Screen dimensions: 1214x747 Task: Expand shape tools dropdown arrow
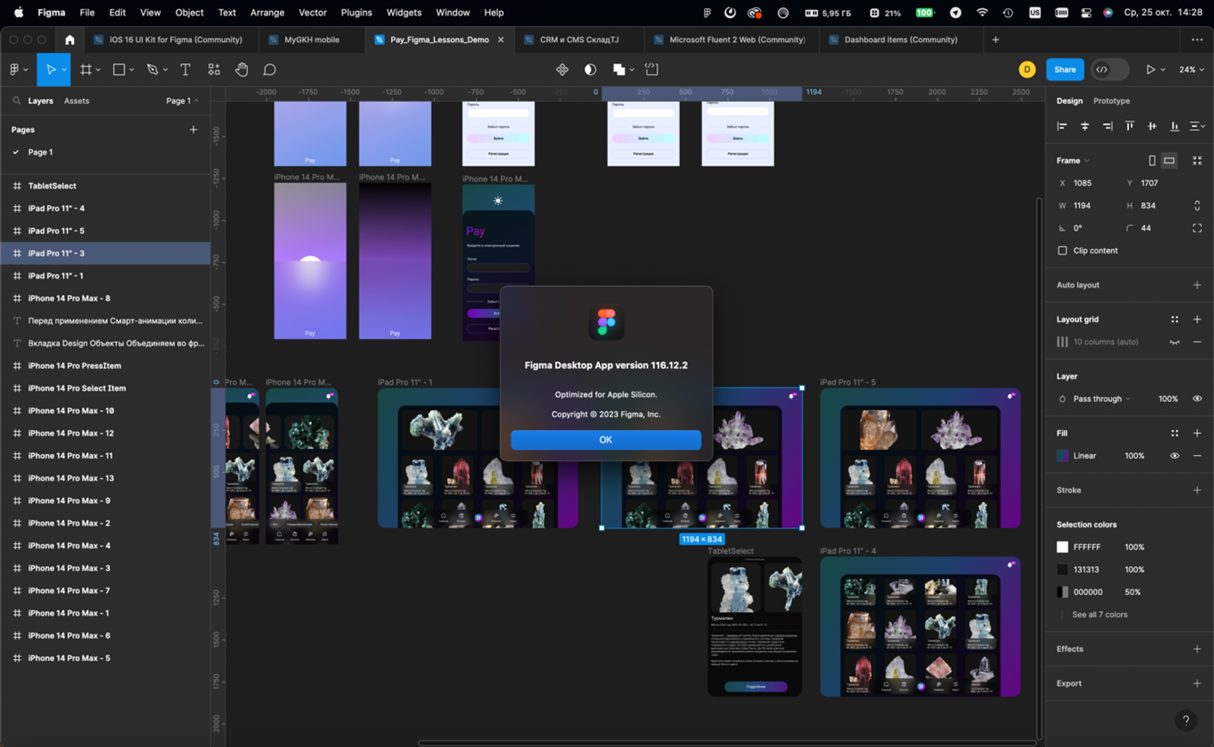[x=132, y=70]
